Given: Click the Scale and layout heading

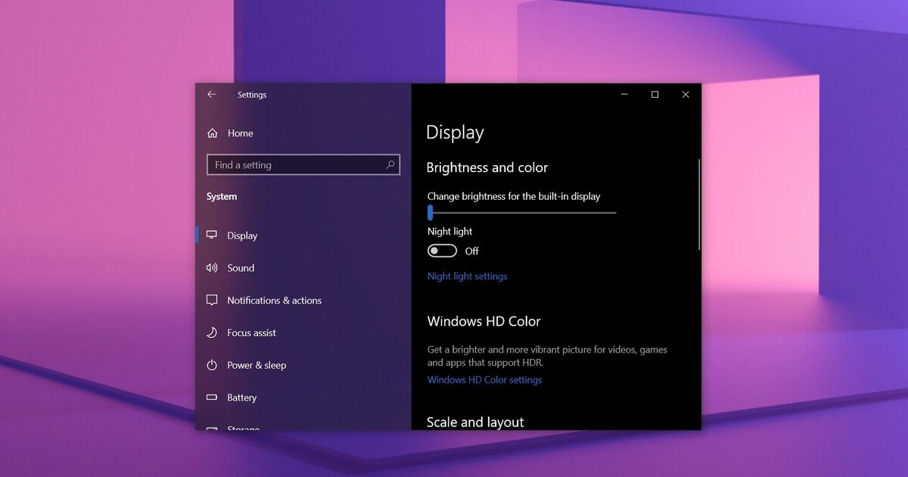Looking at the screenshot, I should point(475,422).
